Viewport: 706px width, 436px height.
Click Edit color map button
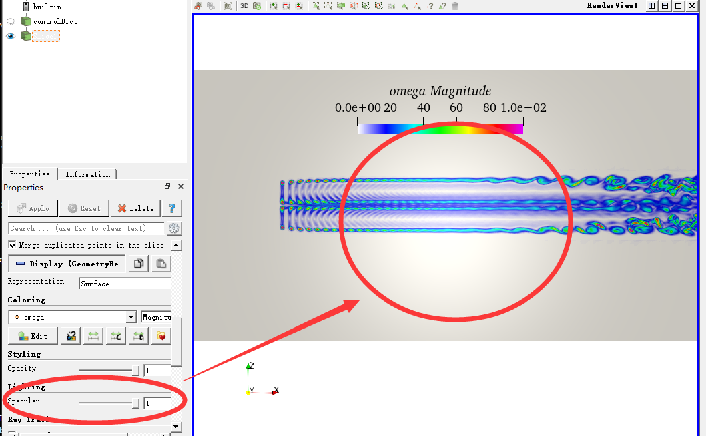[33, 336]
